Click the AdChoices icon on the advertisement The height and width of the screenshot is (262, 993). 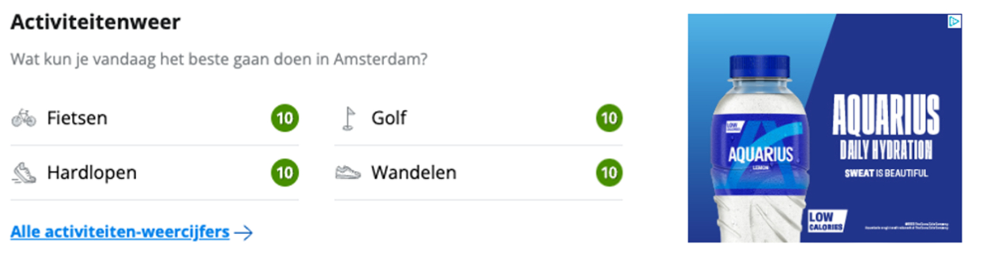[x=954, y=22]
